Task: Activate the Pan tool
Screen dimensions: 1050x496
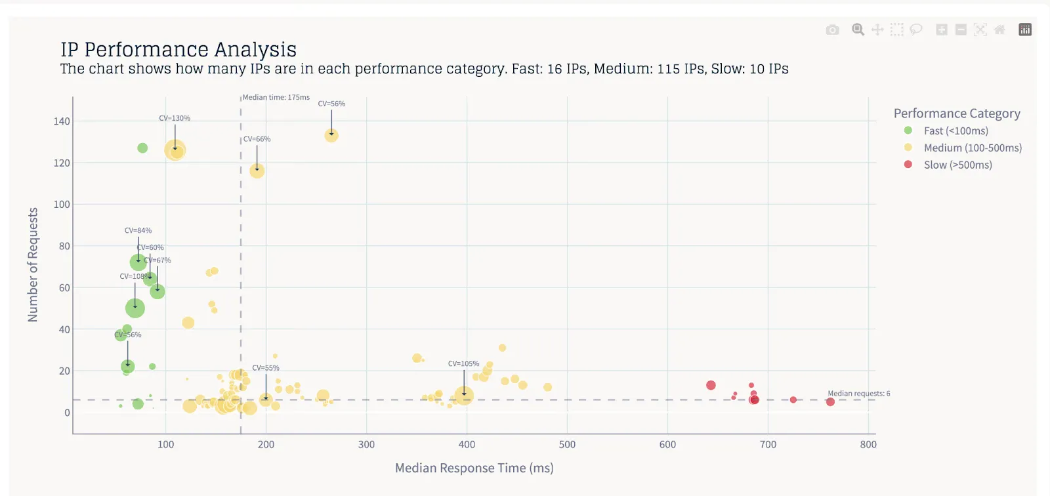Action: (x=877, y=30)
